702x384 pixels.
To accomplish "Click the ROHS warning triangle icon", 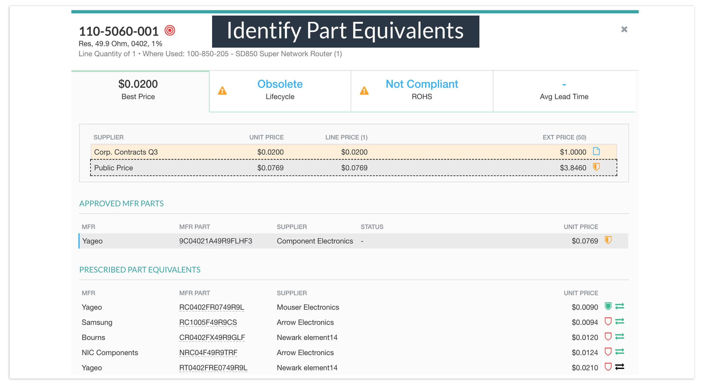I will (x=364, y=90).
